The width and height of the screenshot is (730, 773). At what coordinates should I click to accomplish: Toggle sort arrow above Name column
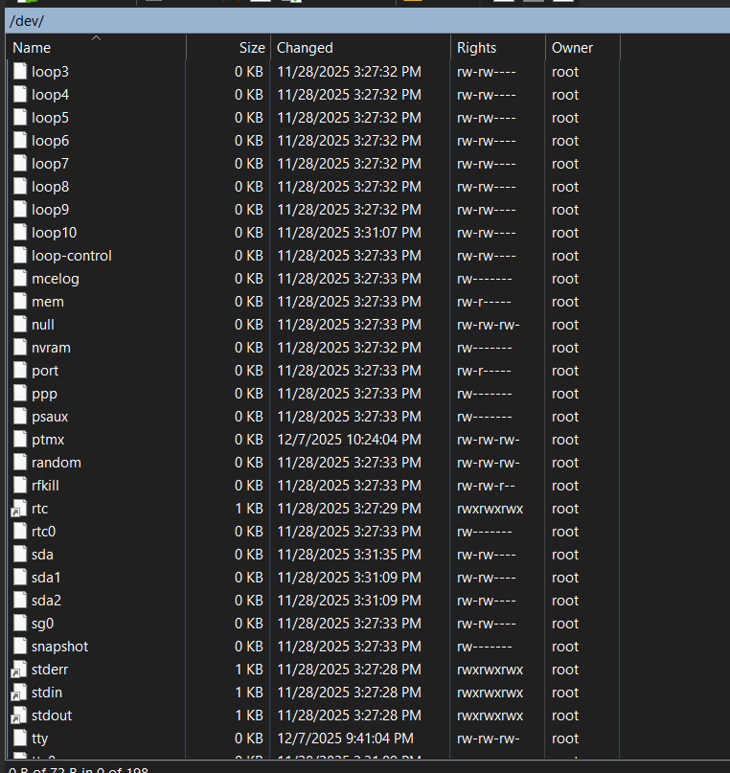pos(96,38)
